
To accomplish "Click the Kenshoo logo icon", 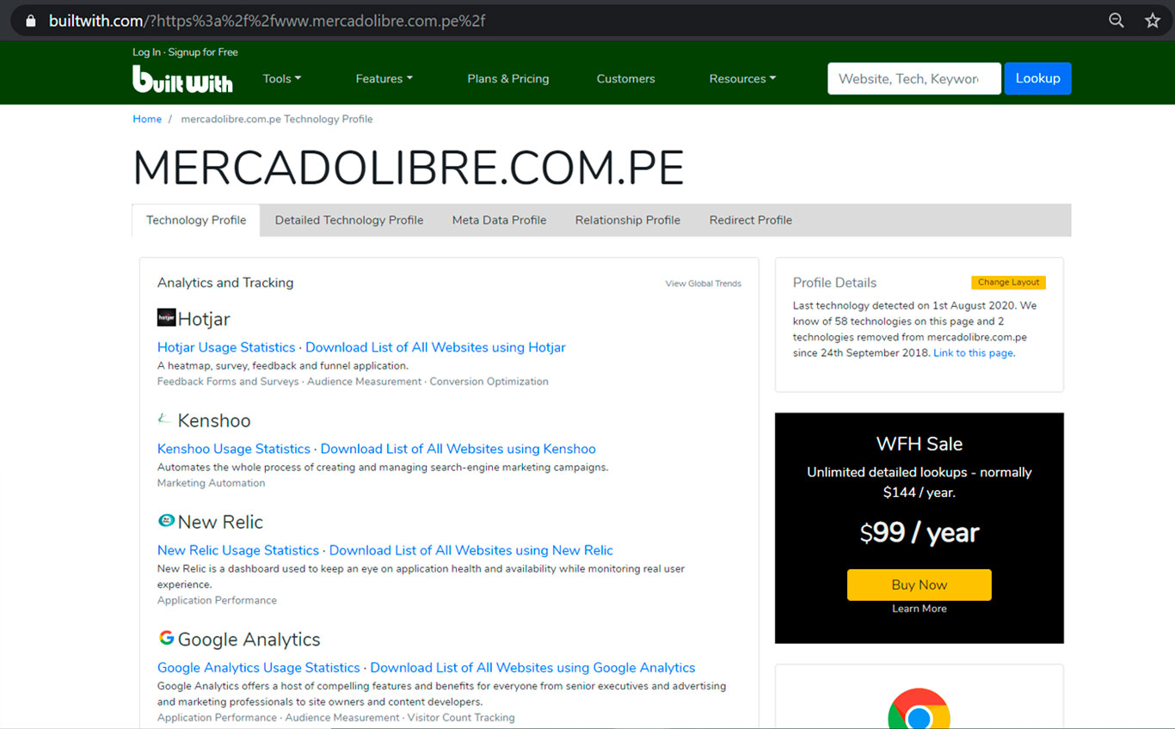I will point(164,420).
